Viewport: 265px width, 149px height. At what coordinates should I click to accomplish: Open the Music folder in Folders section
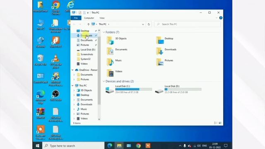coord(114,62)
